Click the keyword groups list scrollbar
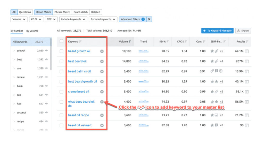Image resolution: width=264 pixels, height=148 pixels. pos(51,54)
